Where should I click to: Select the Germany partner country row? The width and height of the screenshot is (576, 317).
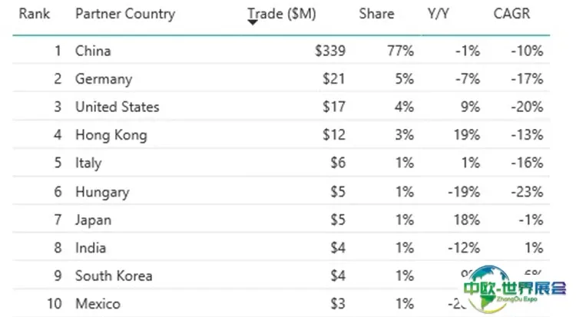[x=104, y=79]
